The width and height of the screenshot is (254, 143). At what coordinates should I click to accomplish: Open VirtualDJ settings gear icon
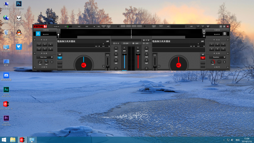click(x=208, y=26)
